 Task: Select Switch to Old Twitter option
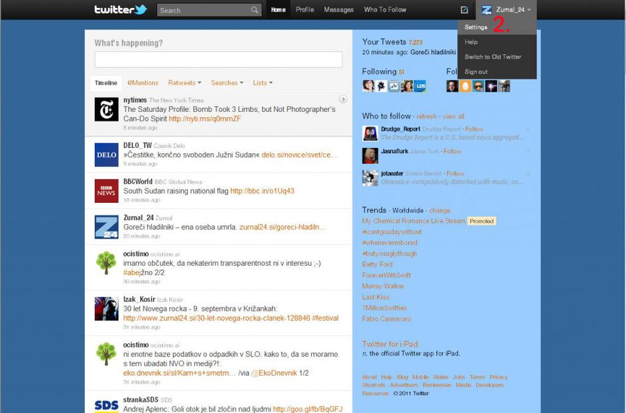pyautogui.click(x=493, y=57)
